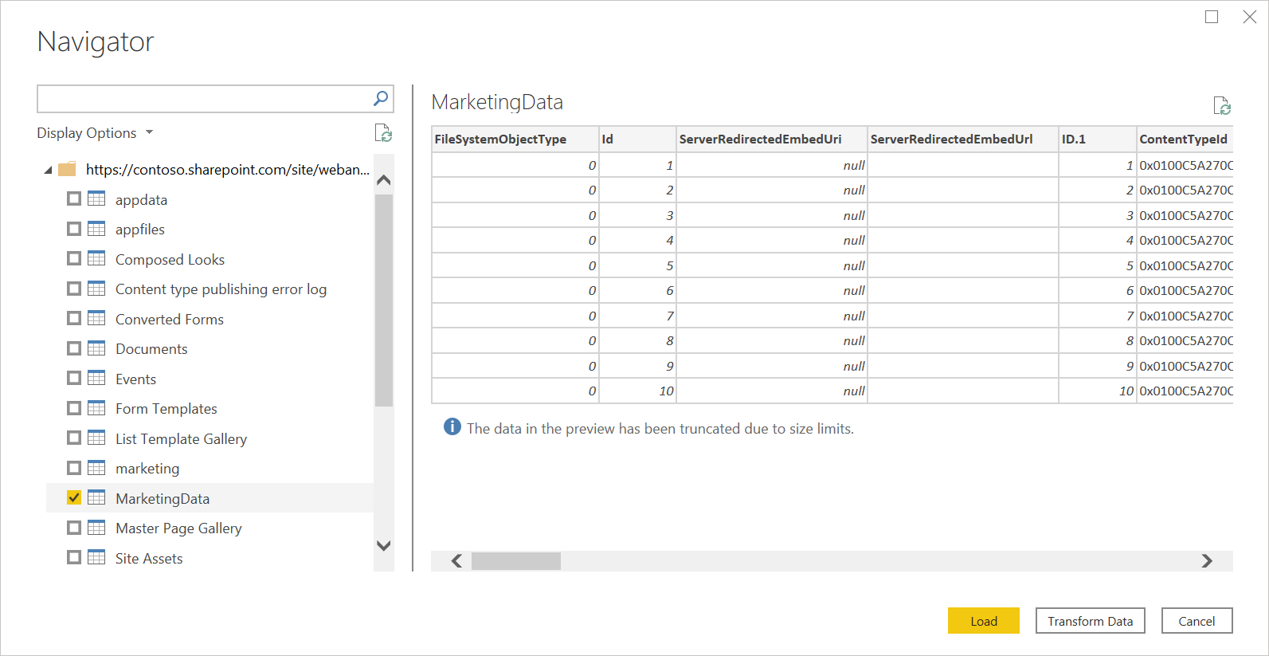Viewport: 1269px width, 656px height.
Task: Click table icon next to Documents
Action: (96, 348)
